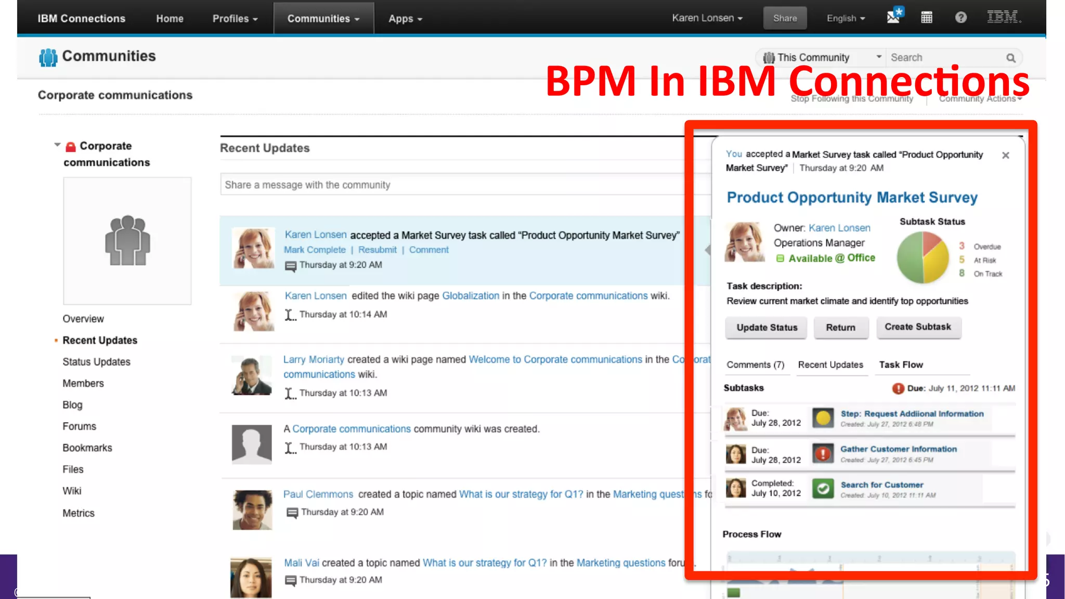Click the Return button
This screenshot has width=1065, height=599.
[841, 328]
